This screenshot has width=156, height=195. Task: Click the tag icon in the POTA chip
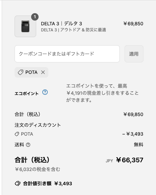point(21,72)
